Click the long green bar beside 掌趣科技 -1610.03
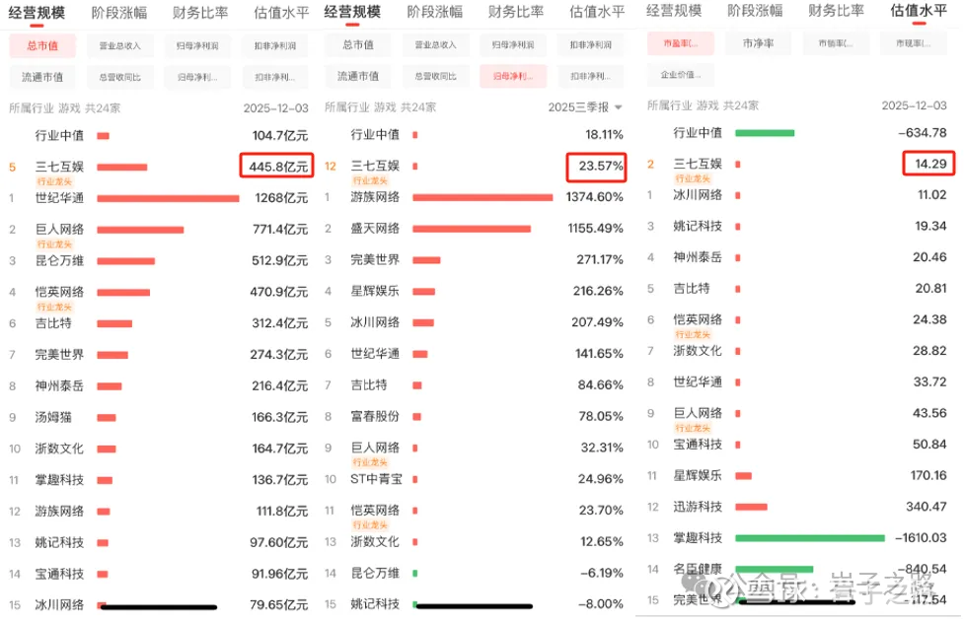 click(810, 538)
